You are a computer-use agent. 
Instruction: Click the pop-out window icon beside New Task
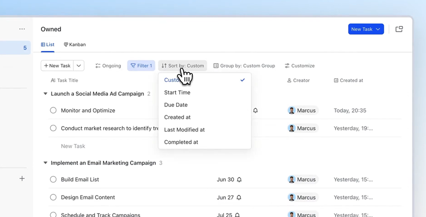coord(399,29)
